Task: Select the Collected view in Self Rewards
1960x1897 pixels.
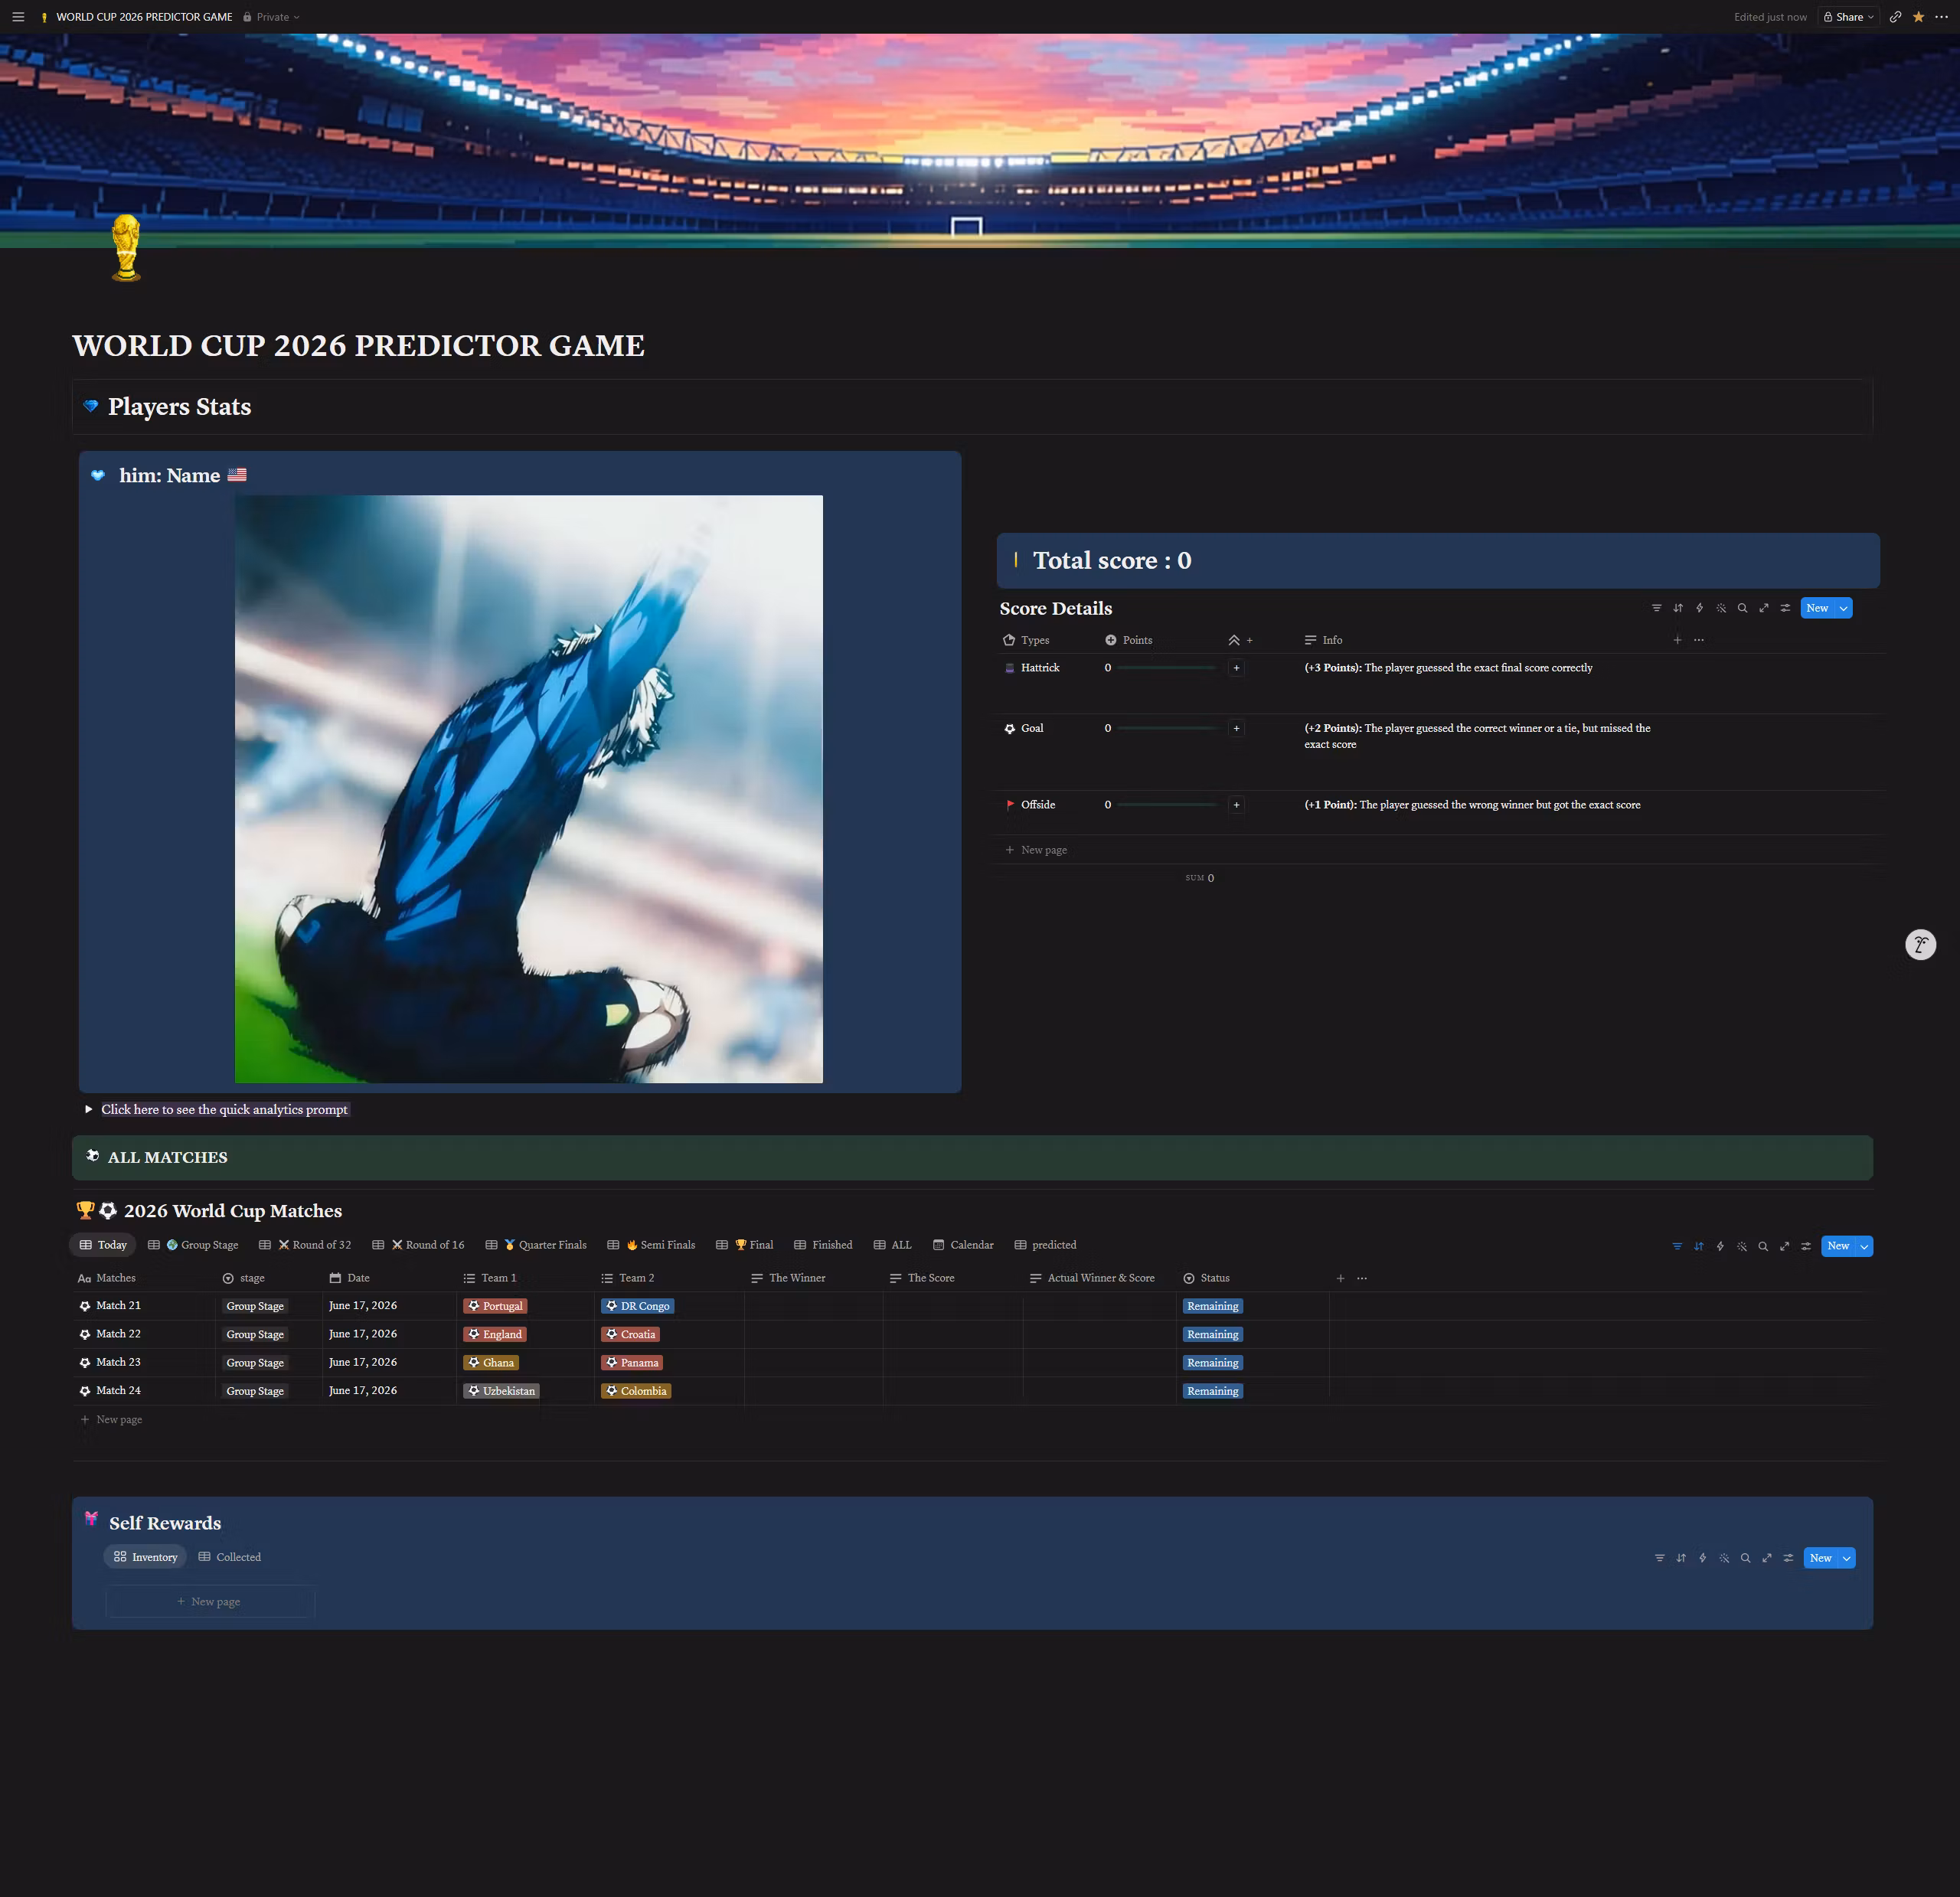Action: 229,1557
